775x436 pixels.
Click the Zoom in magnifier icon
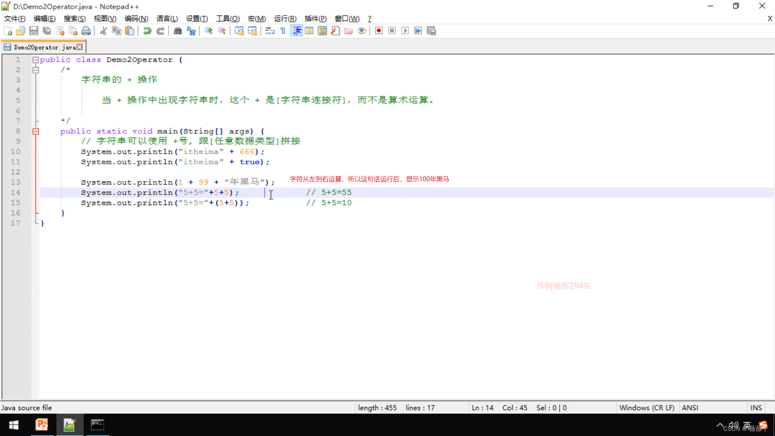coord(209,31)
